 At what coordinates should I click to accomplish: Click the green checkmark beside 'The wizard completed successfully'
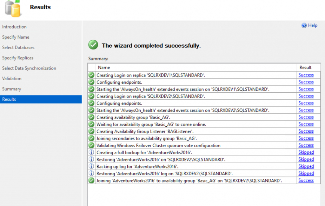[93, 44]
